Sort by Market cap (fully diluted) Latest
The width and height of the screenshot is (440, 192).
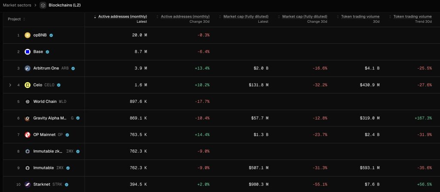pyautogui.click(x=246, y=17)
